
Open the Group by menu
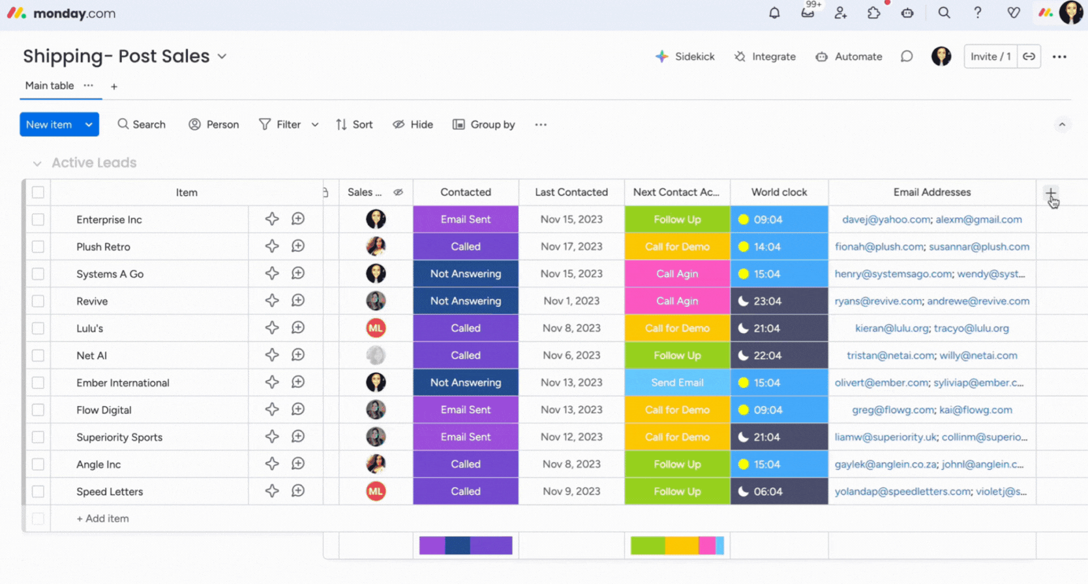tap(484, 124)
